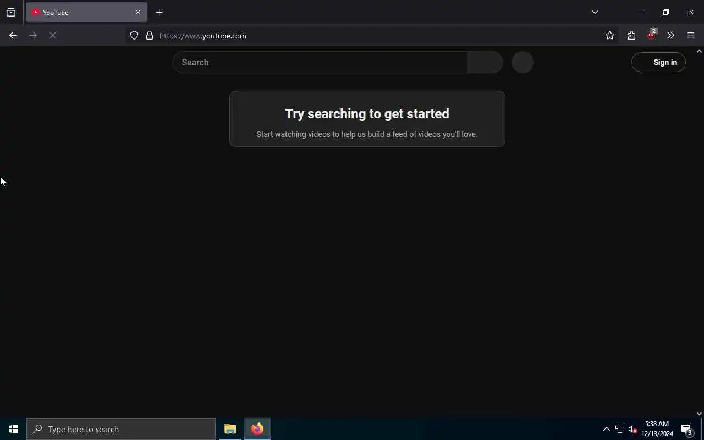Click taskbar 'Type here to search' box
Viewport: 704px width, 440px height.
[121, 429]
